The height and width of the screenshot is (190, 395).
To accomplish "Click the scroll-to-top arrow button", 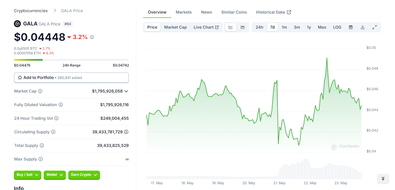I will 383,179.
